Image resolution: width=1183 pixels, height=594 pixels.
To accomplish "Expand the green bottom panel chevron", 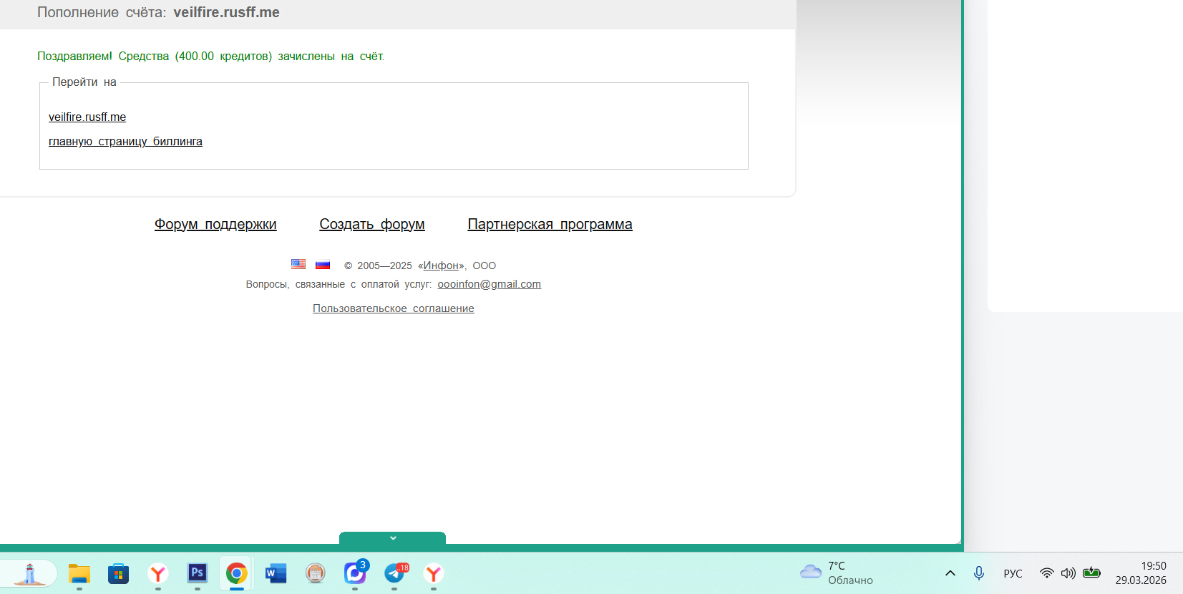I will click(392, 538).
